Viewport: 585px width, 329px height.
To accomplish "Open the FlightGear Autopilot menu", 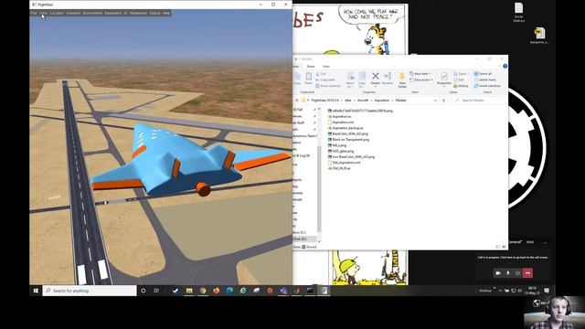I will [x=73, y=13].
